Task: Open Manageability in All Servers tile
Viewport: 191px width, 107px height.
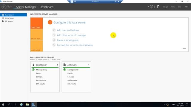Action: coord(73,70)
